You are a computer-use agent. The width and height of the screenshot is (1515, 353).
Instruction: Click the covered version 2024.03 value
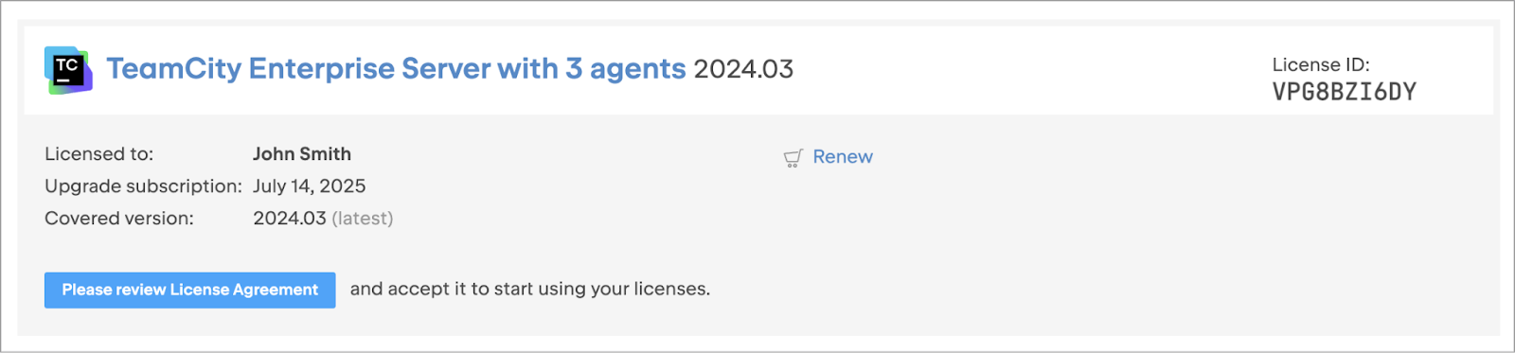coord(290,219)
